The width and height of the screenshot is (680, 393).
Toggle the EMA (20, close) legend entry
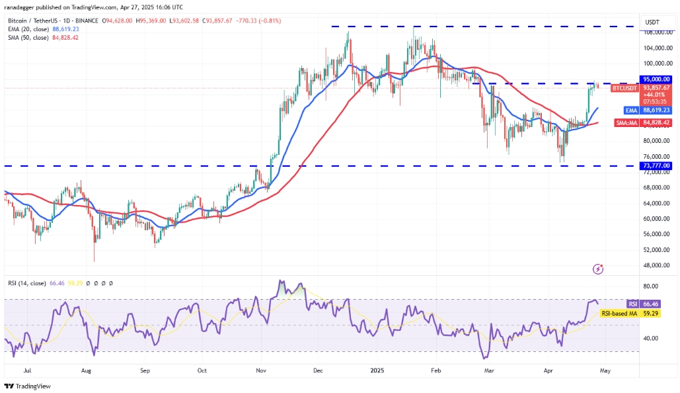point(44,29)
